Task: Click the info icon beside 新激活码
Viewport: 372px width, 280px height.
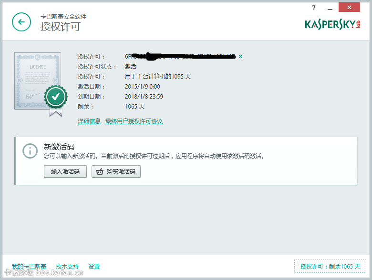Action: point(30,151)
